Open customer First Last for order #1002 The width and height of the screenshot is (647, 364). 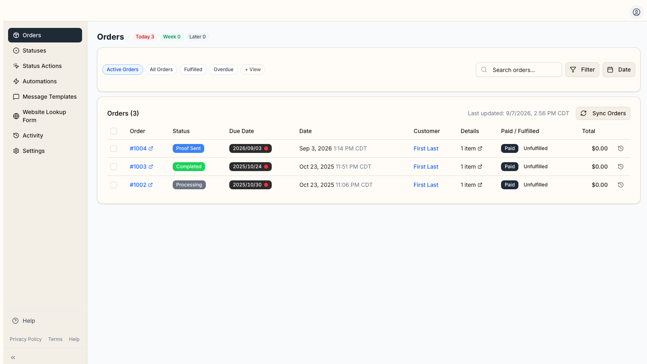[x=426, y=185]
